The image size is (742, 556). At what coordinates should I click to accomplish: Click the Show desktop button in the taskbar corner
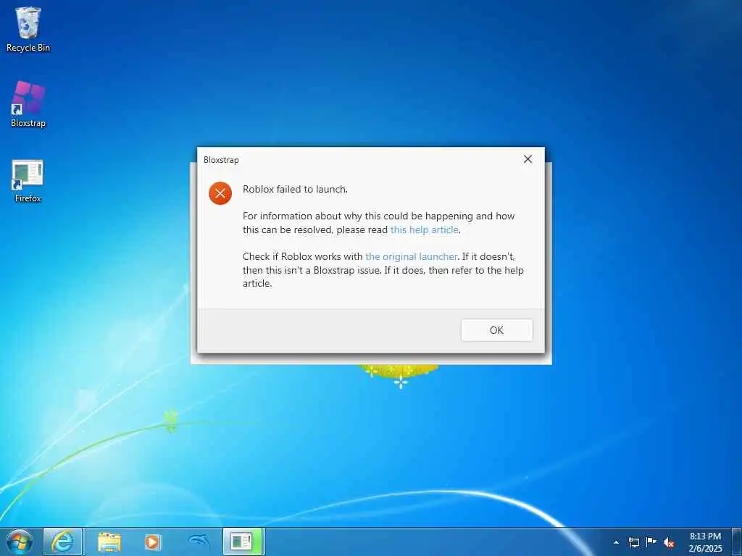click(x=737, y=542)
